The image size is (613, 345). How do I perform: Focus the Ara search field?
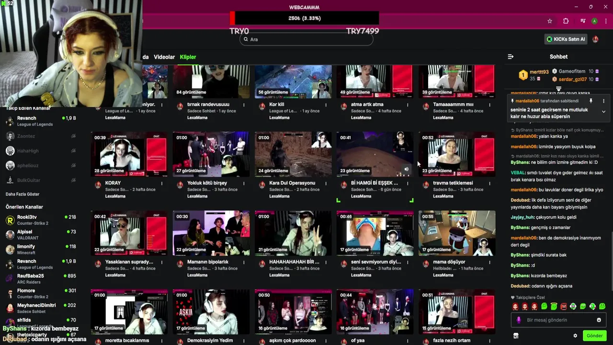(x=306, y=39)
